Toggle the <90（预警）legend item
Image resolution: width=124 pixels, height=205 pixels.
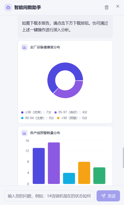(x=72, y=118)
